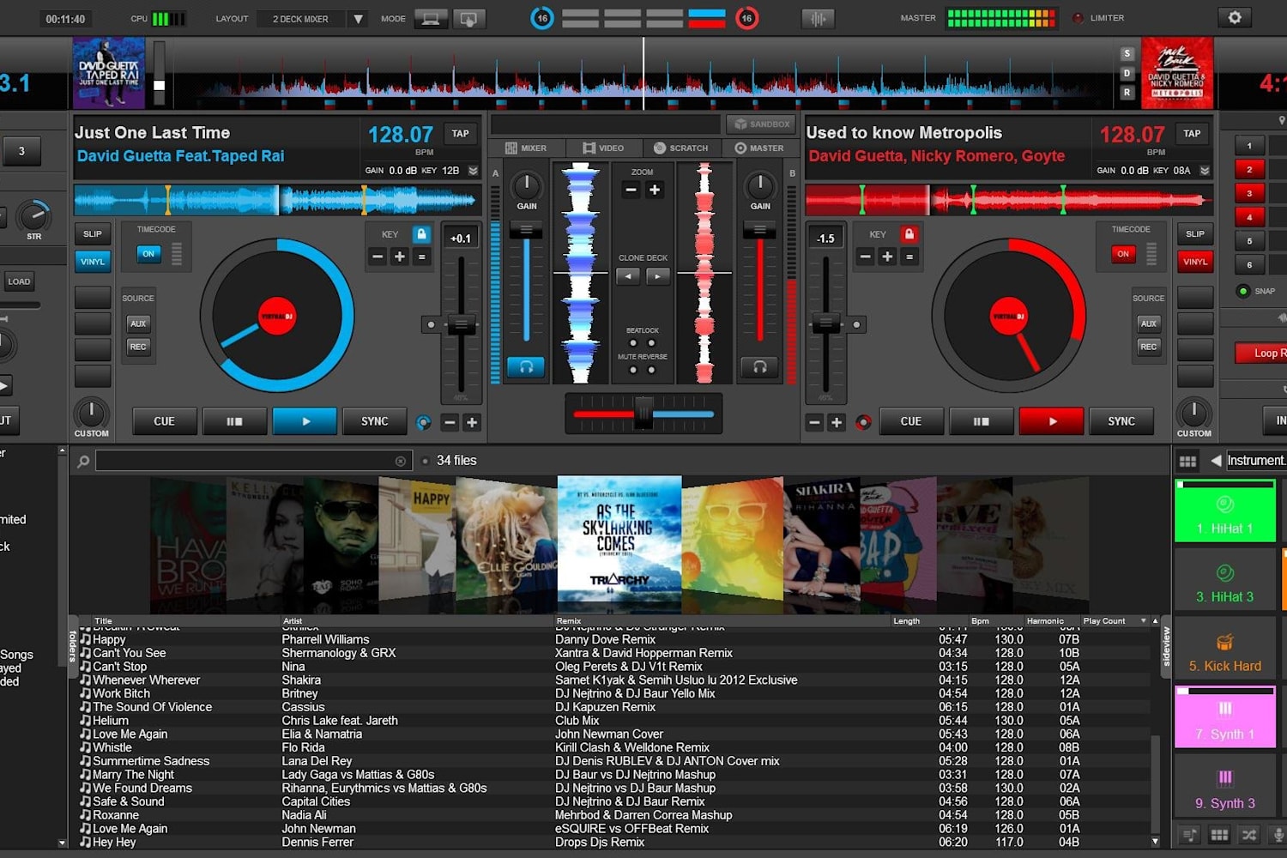1287x858 pixels.
Task: Click the D button beside right cover art
Action: pos(1127,73)
